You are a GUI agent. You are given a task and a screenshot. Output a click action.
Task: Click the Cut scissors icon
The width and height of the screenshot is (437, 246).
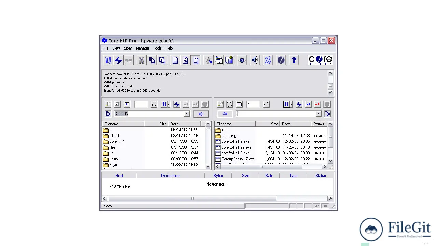pos(141,60)
